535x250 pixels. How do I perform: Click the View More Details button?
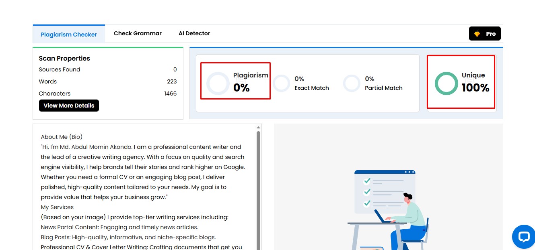point(69,106)
